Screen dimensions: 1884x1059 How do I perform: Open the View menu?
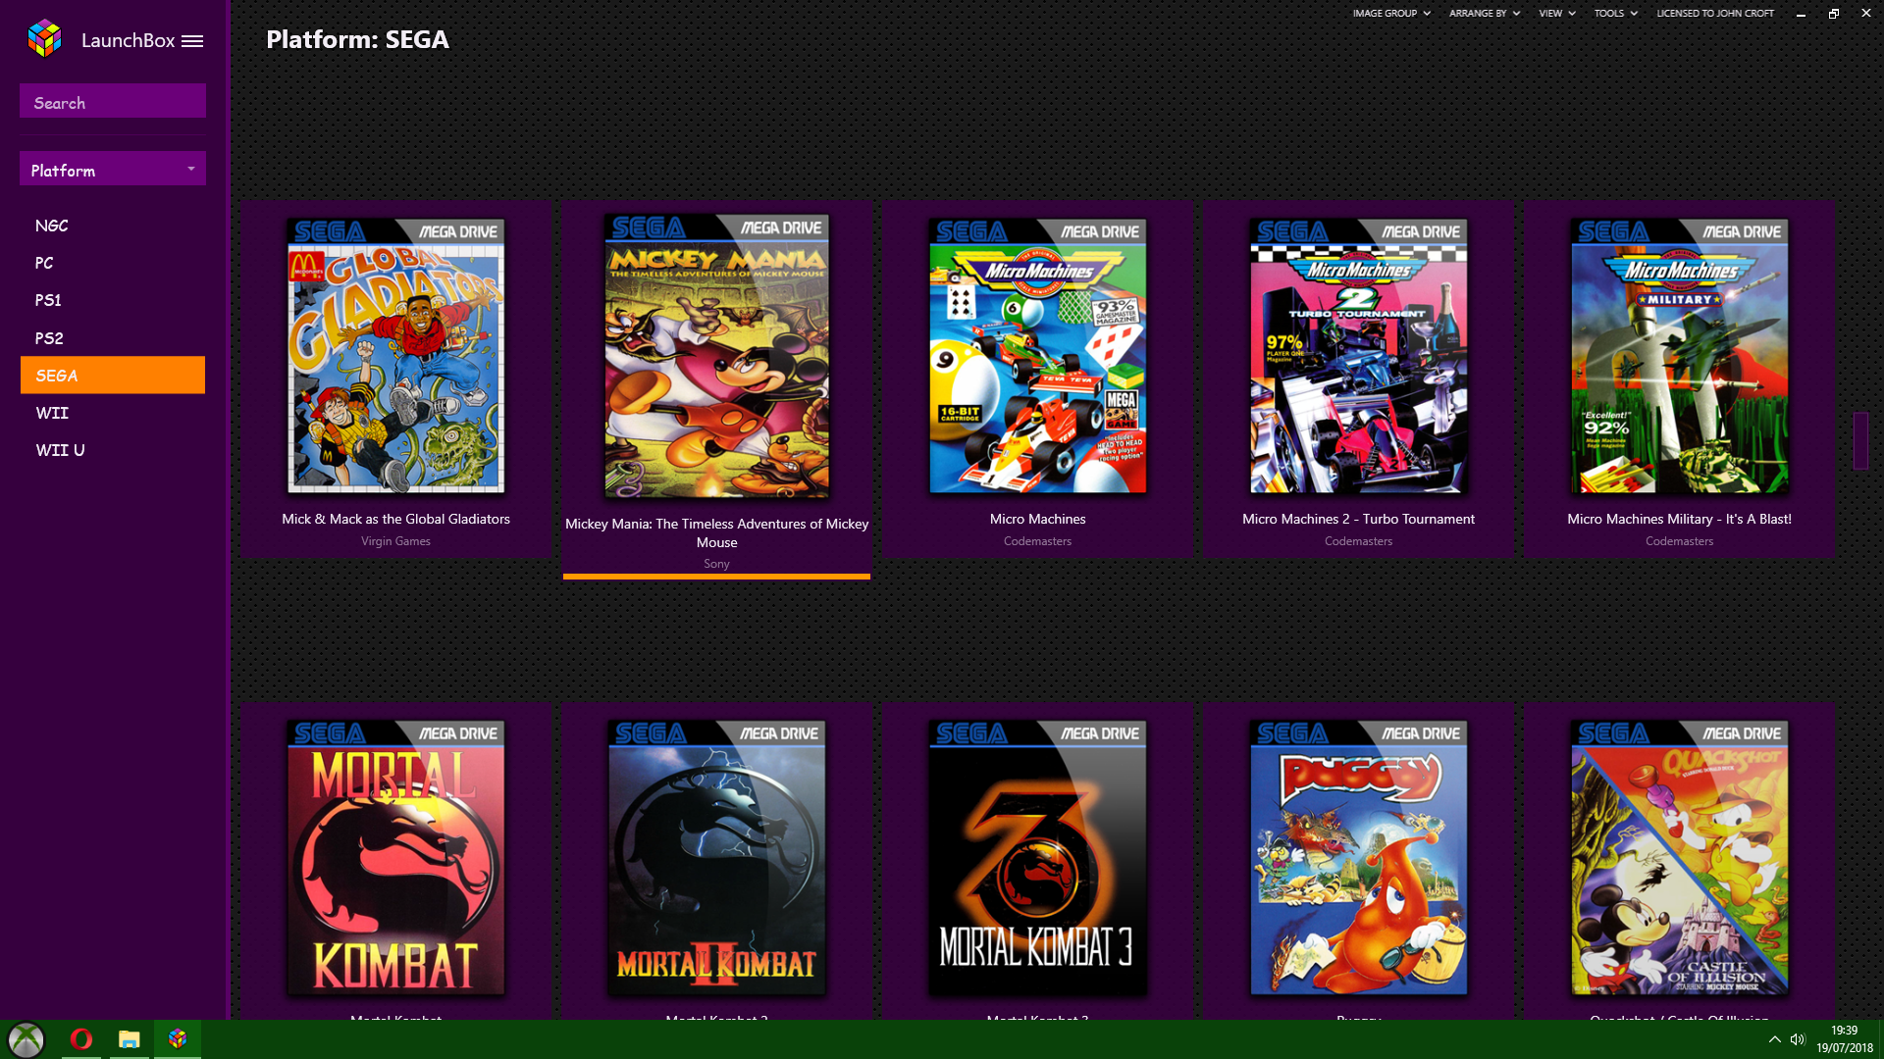coord(1556,14)
